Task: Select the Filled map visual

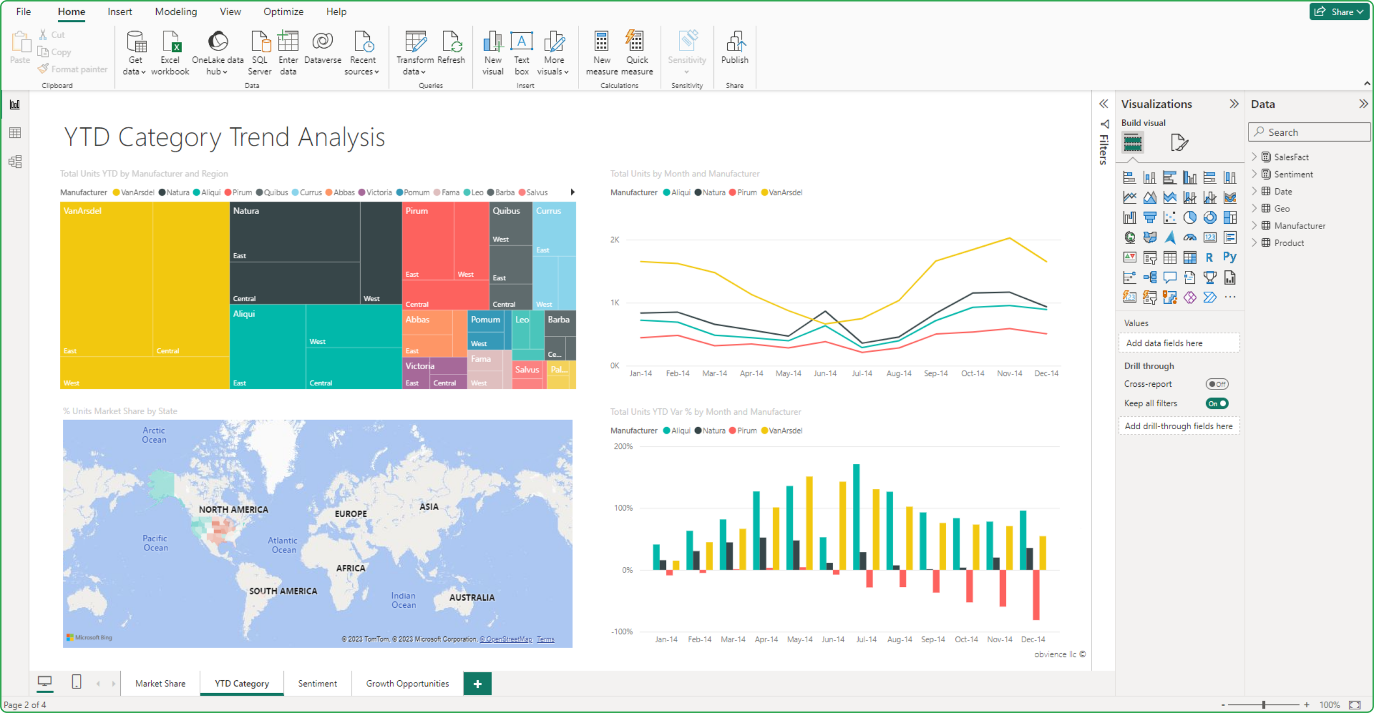Action: pyautogui.click(x=1150, y=237)
